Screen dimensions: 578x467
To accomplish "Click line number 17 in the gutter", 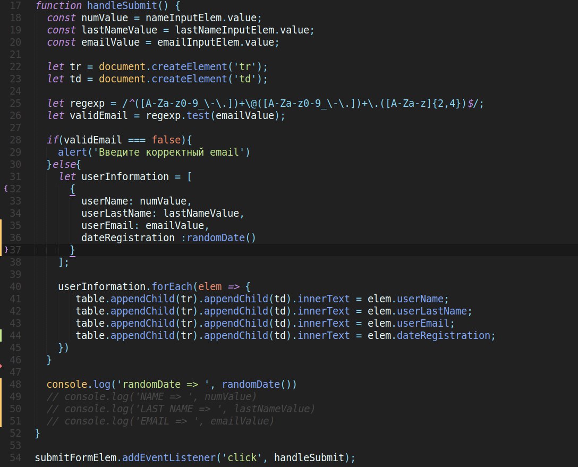I will point(15,5).
